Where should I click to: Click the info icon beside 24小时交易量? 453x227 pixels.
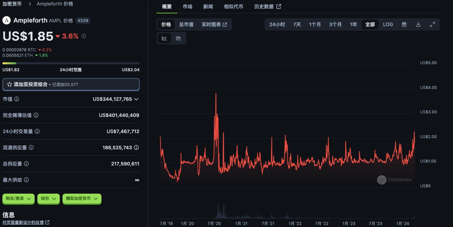[37, 131]
